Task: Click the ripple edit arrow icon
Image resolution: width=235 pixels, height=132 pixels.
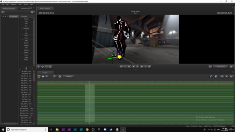Action: point(222,77)
